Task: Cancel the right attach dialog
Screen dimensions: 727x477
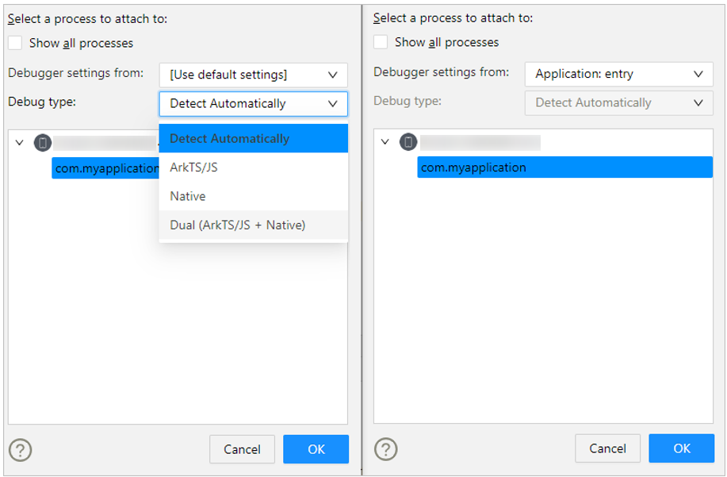Action: pos(607,448)
